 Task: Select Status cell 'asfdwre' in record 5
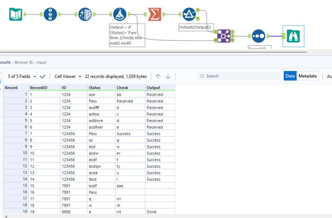101,121
